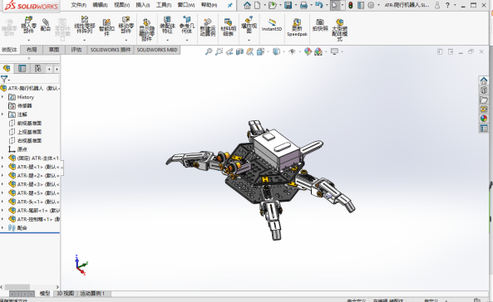Viewport: 493px width, 302px height.
Task: Select the Move Component (移动零部件) tool
Action: coord(126,25)
